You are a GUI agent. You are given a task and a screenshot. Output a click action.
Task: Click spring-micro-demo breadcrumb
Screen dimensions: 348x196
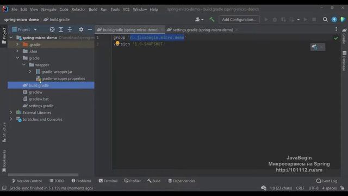[21, 20]
